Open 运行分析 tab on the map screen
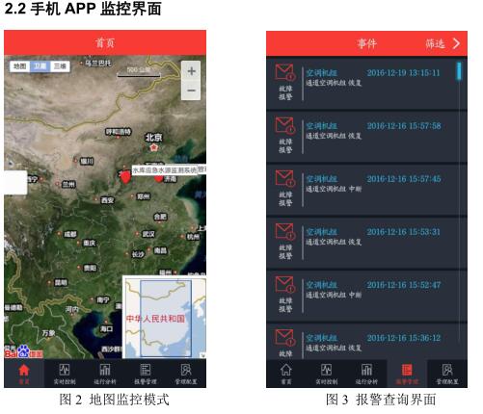Viewport: 483px width, 414px height. pyautogui.click(x=105, y=374)
